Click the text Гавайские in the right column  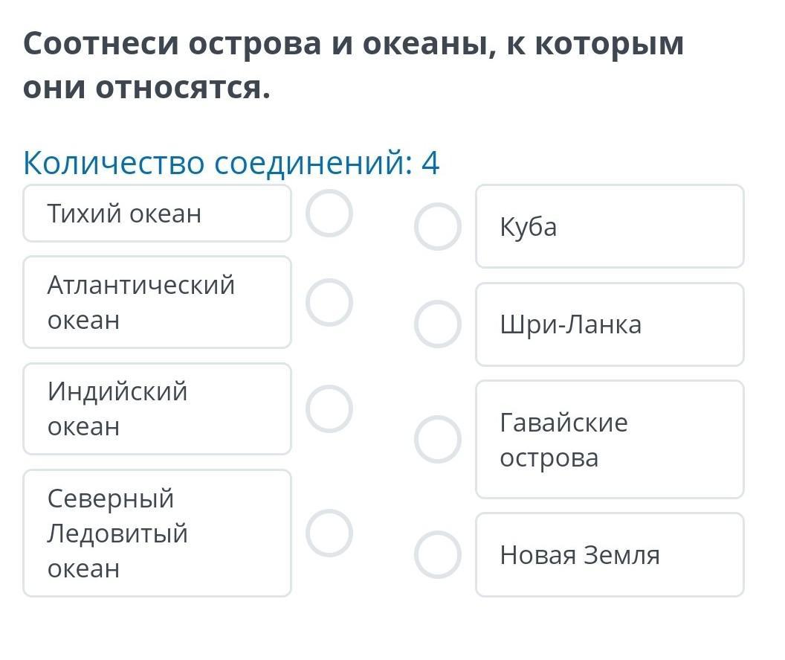[x=563, y=423]
